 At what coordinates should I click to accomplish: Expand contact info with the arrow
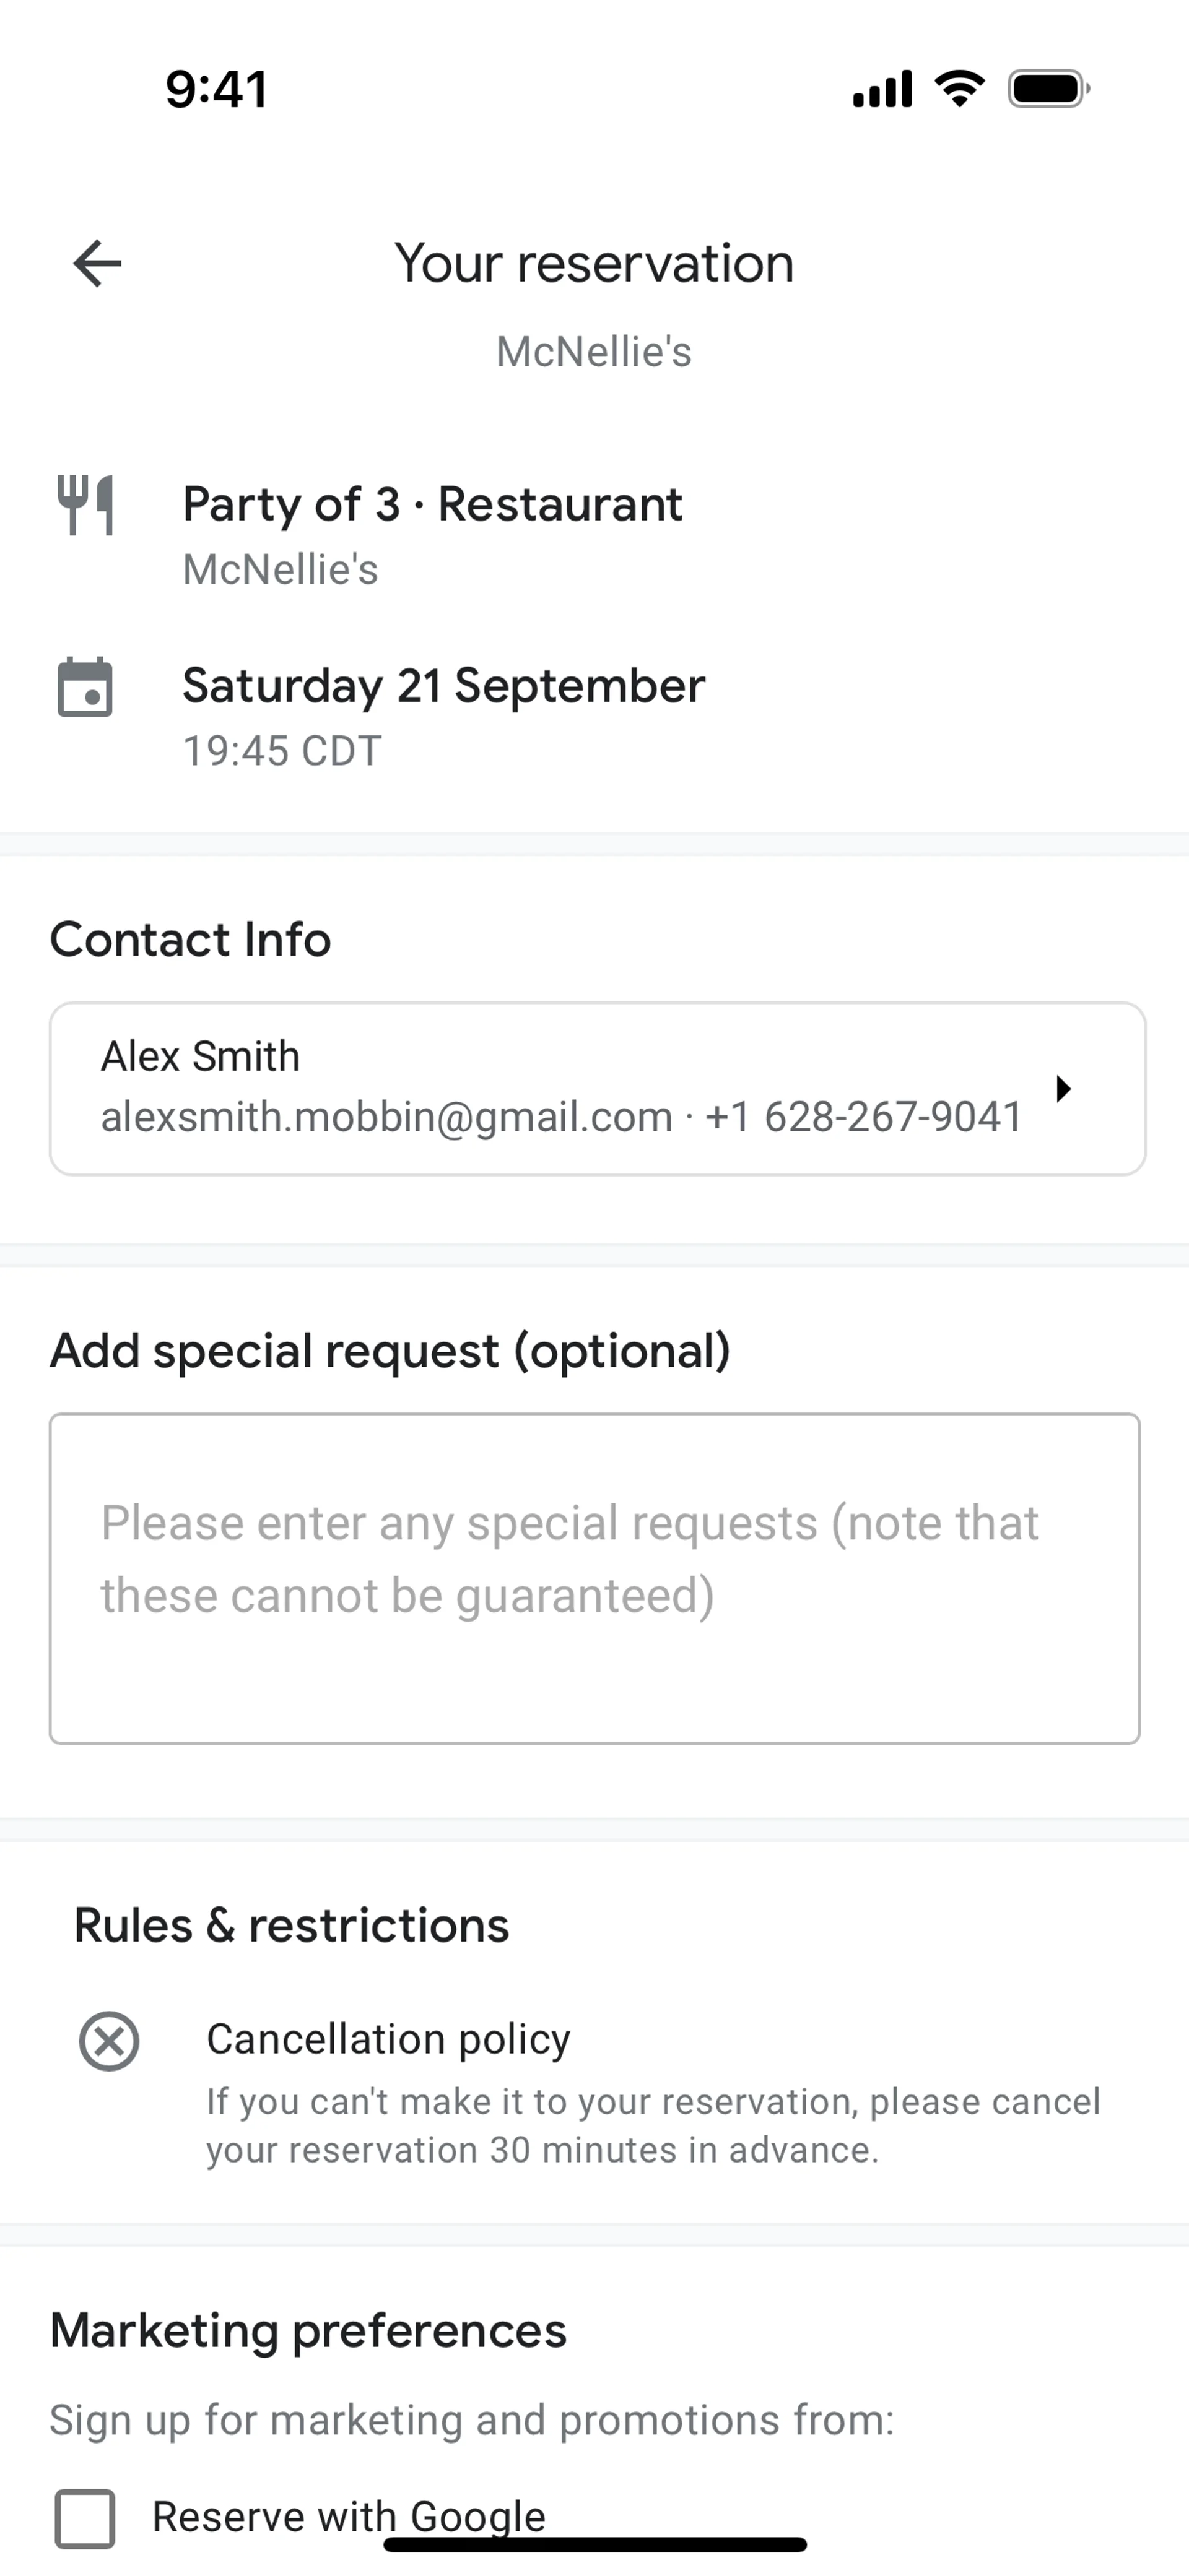pyautogui.click(x=1064, y=1088)
